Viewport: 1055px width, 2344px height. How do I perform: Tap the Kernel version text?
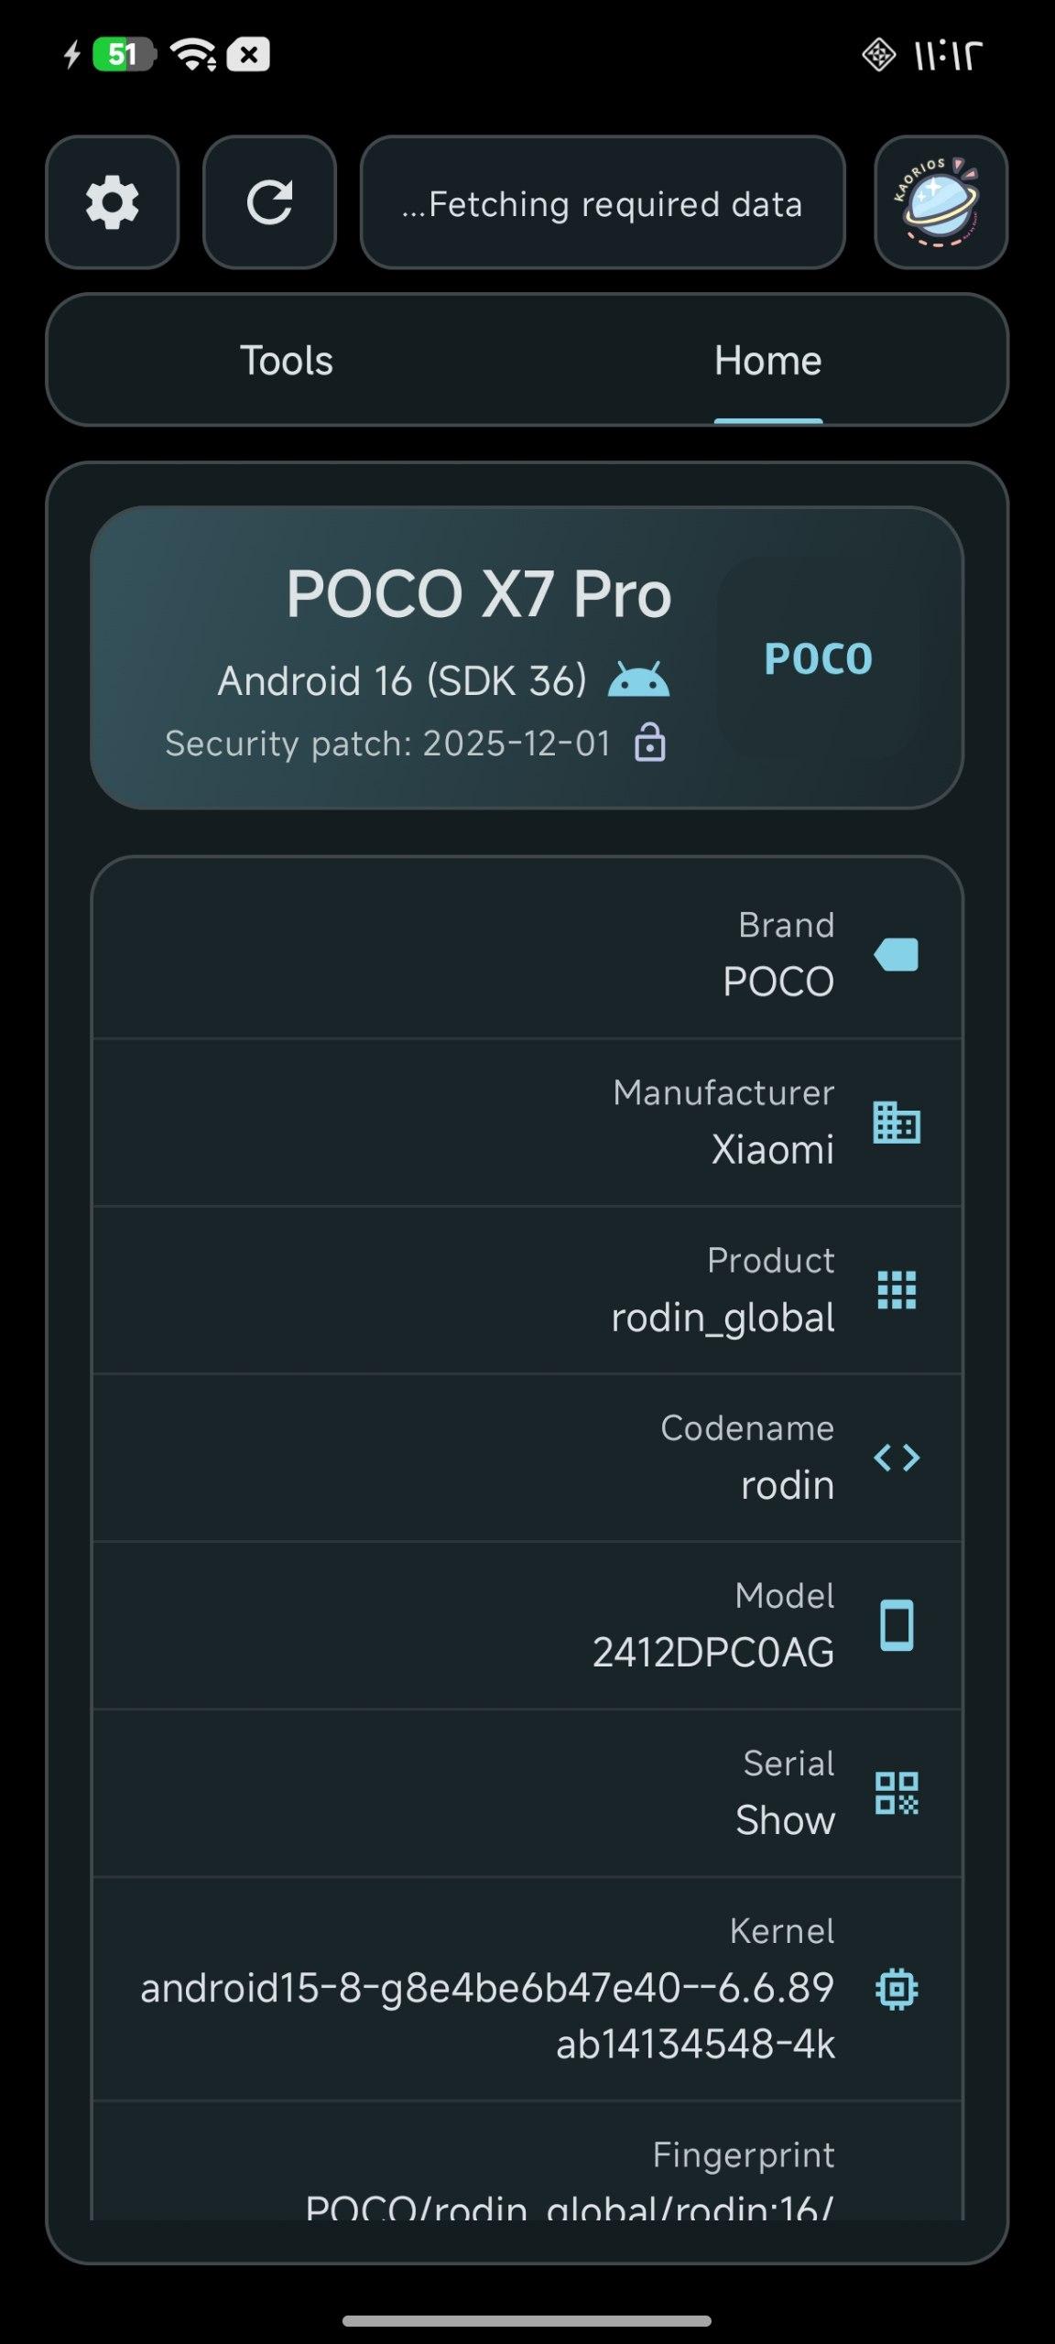coord(487,2015)
